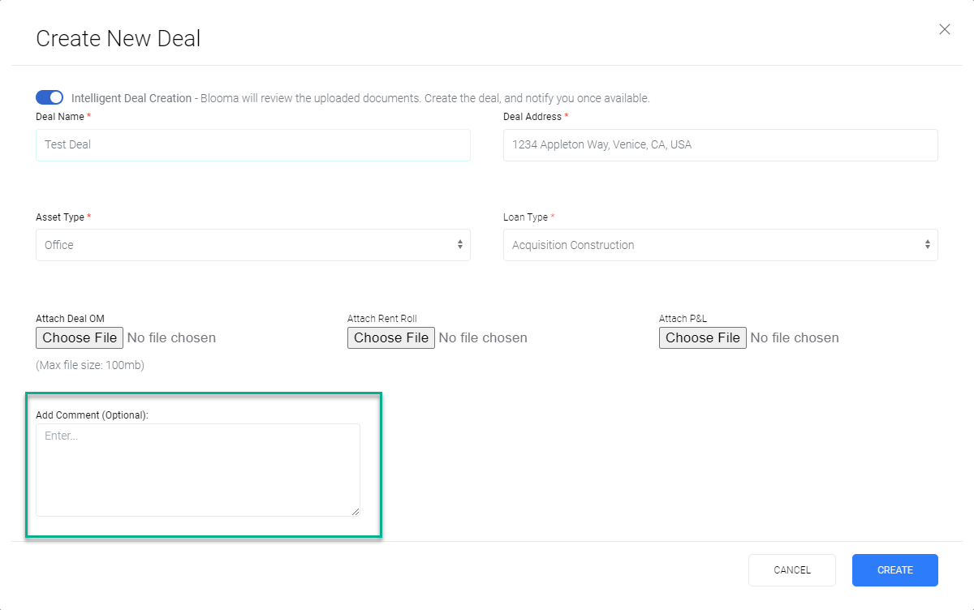The height and width of the screenshot is (610, 974).
Task: Choose File for Attach P&L
Action: (x=703, y=337)
